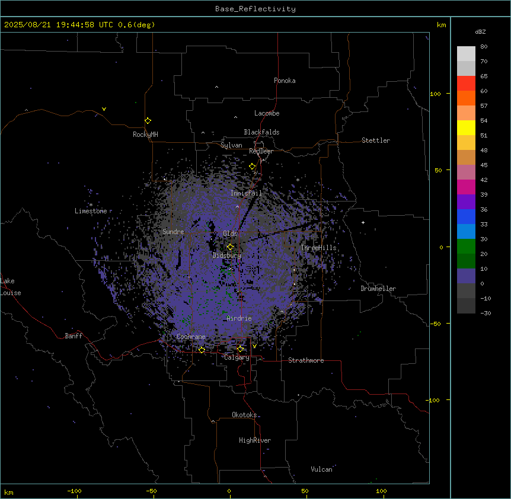Click the Stettler city label

point(376,140)
